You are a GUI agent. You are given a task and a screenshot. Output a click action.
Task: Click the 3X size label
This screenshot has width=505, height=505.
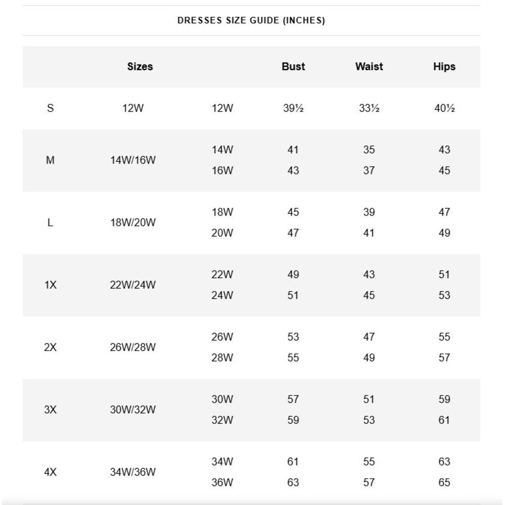point(50,410)
